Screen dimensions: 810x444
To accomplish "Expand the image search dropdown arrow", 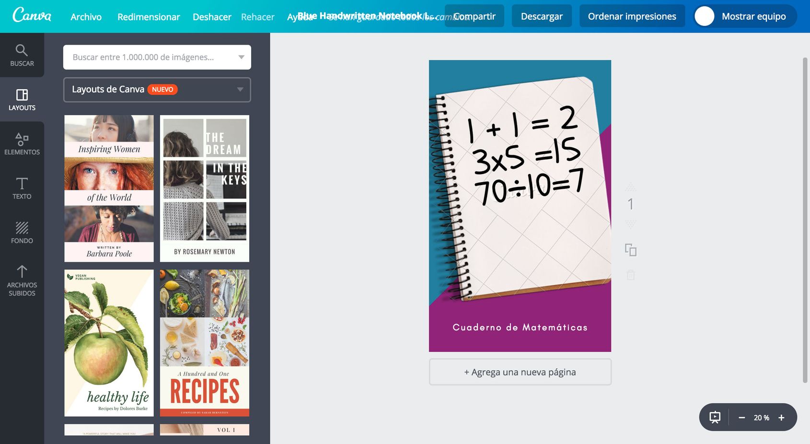I will coord(241,57).
